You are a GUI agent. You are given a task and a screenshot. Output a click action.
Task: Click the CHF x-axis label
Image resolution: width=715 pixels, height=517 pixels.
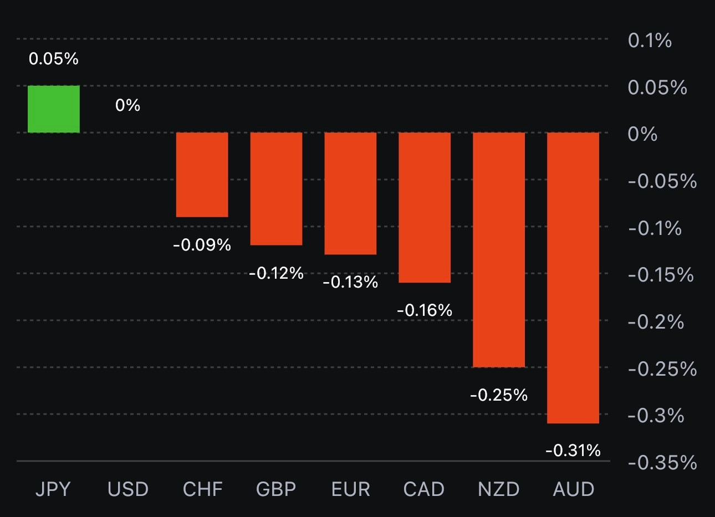point(203,489)
